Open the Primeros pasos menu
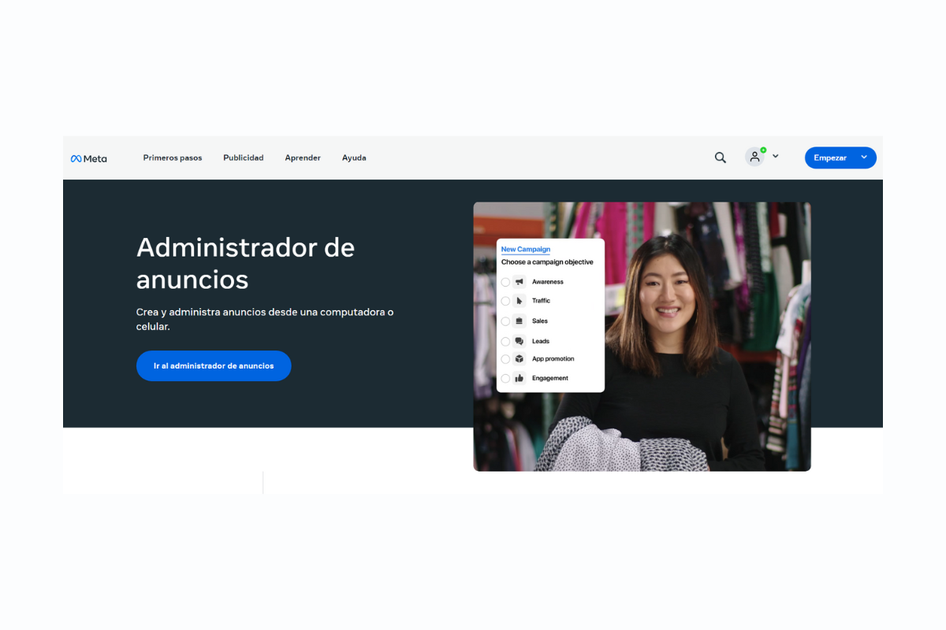Screen dimensions: 946x630 173,157
